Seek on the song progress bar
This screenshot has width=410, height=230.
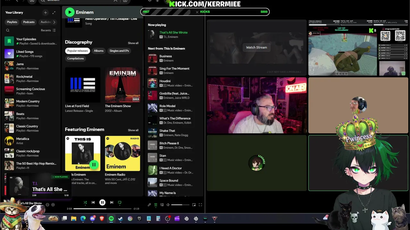click(102, 209)
